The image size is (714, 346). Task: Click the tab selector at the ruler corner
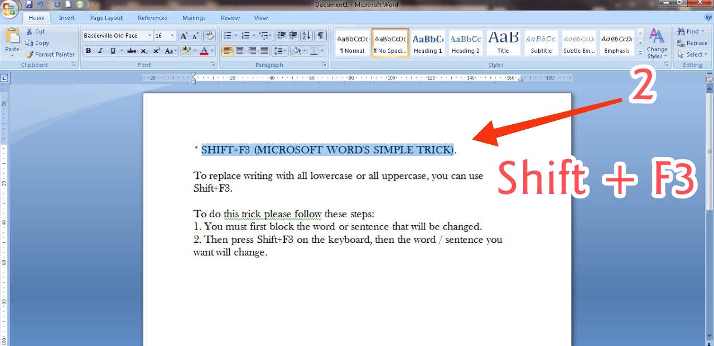(4, 79)
